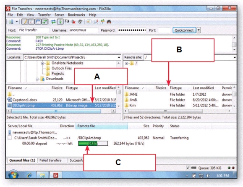Toggle processing of the transfer queue
This screenshot has height=187, width=243.
click(x=60, y=22)
